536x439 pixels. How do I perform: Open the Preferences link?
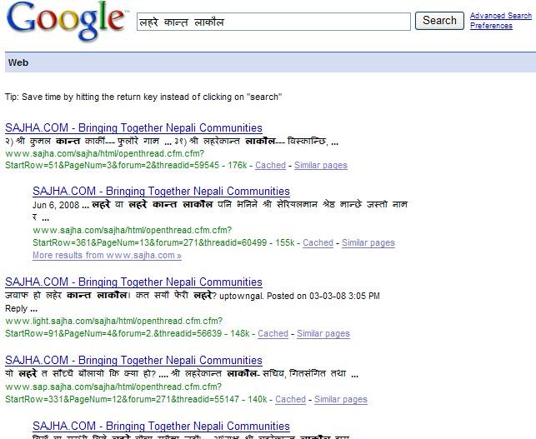tap(491, 26)
